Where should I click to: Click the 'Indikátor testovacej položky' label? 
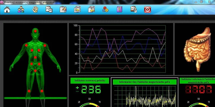(90, 81)
